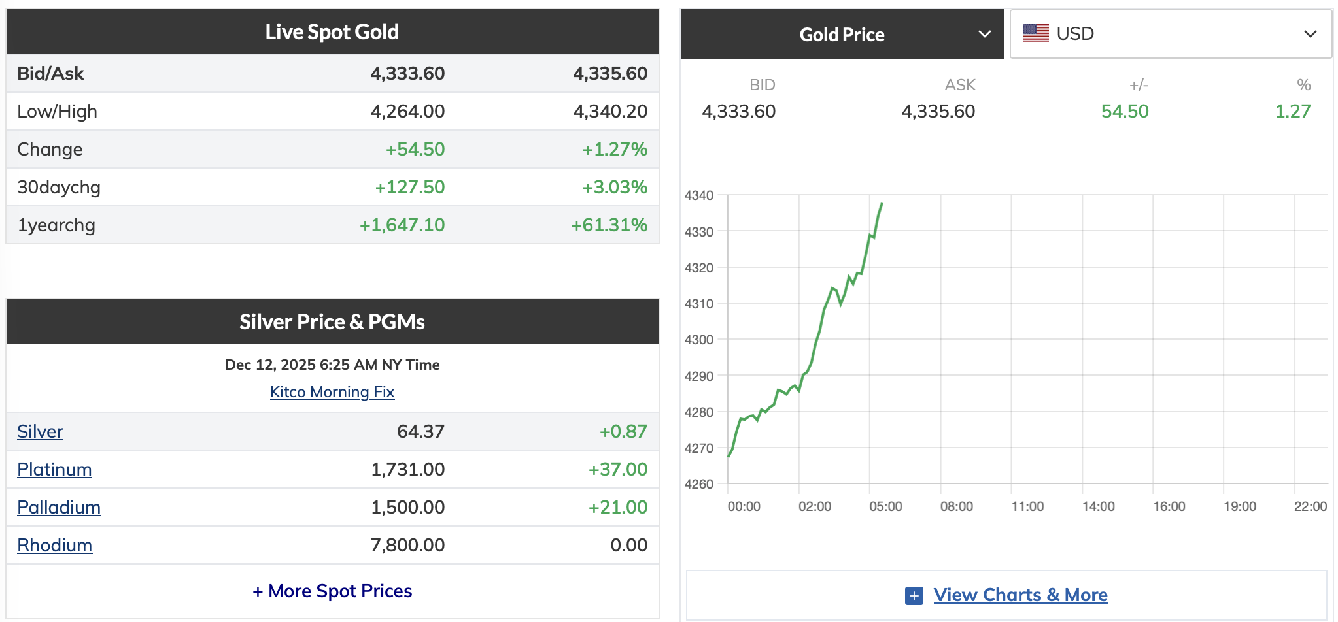This screenshot has height=622, width=1338.
Task: Click the blue plus icon beside View Charts
Action: click(x=914, y=595)
